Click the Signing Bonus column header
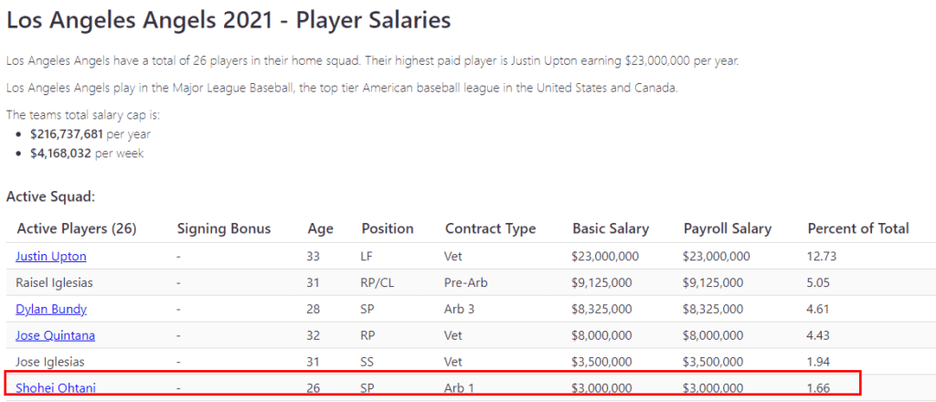This screenshot has width=936, height=402. (224, 228)
